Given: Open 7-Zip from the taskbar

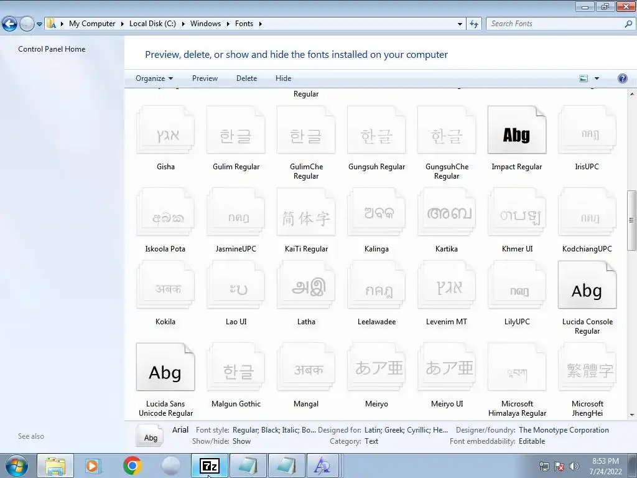Looking at the screenshot, I should coord(210,466).
